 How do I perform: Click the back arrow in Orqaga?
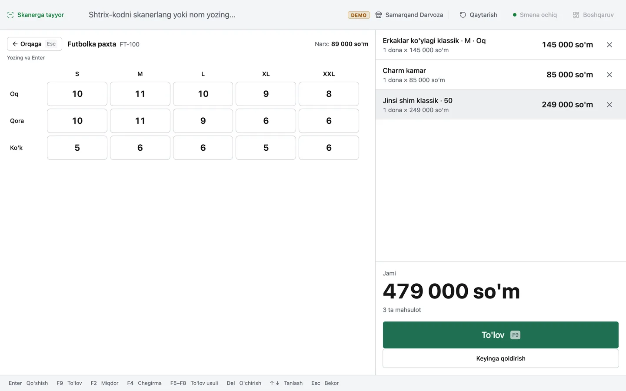[x=15, y=44]
